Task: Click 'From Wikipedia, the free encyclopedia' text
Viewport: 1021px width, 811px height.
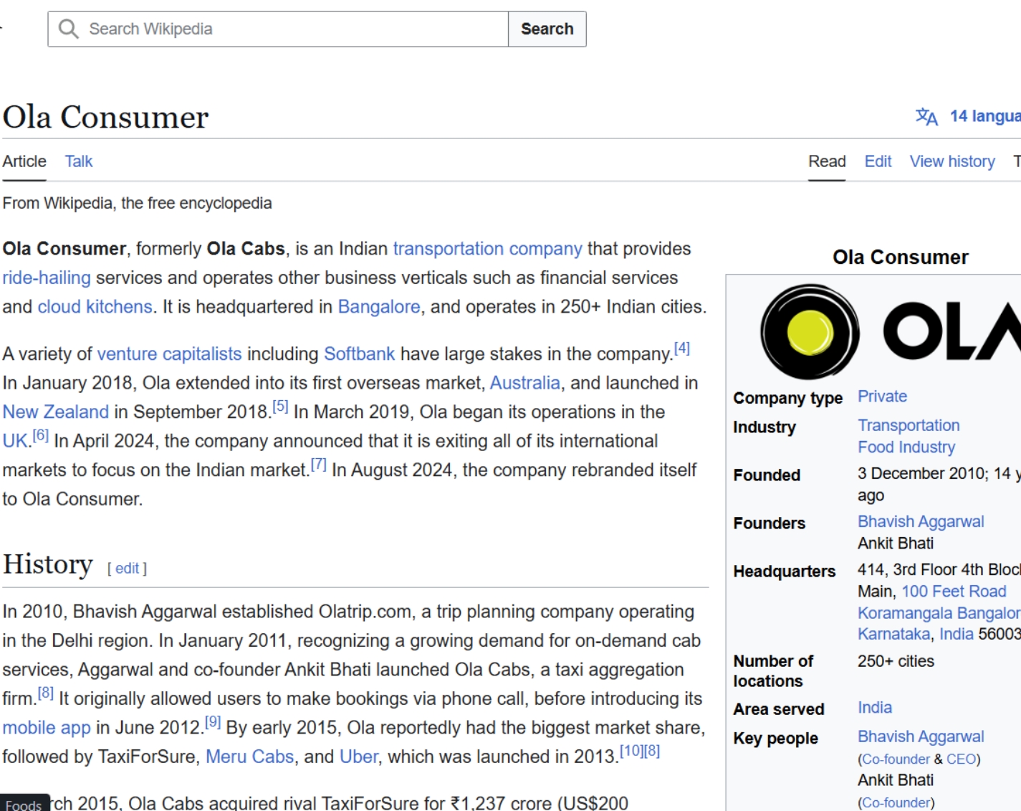Action: pyautogui.click(x=137, y=204)
